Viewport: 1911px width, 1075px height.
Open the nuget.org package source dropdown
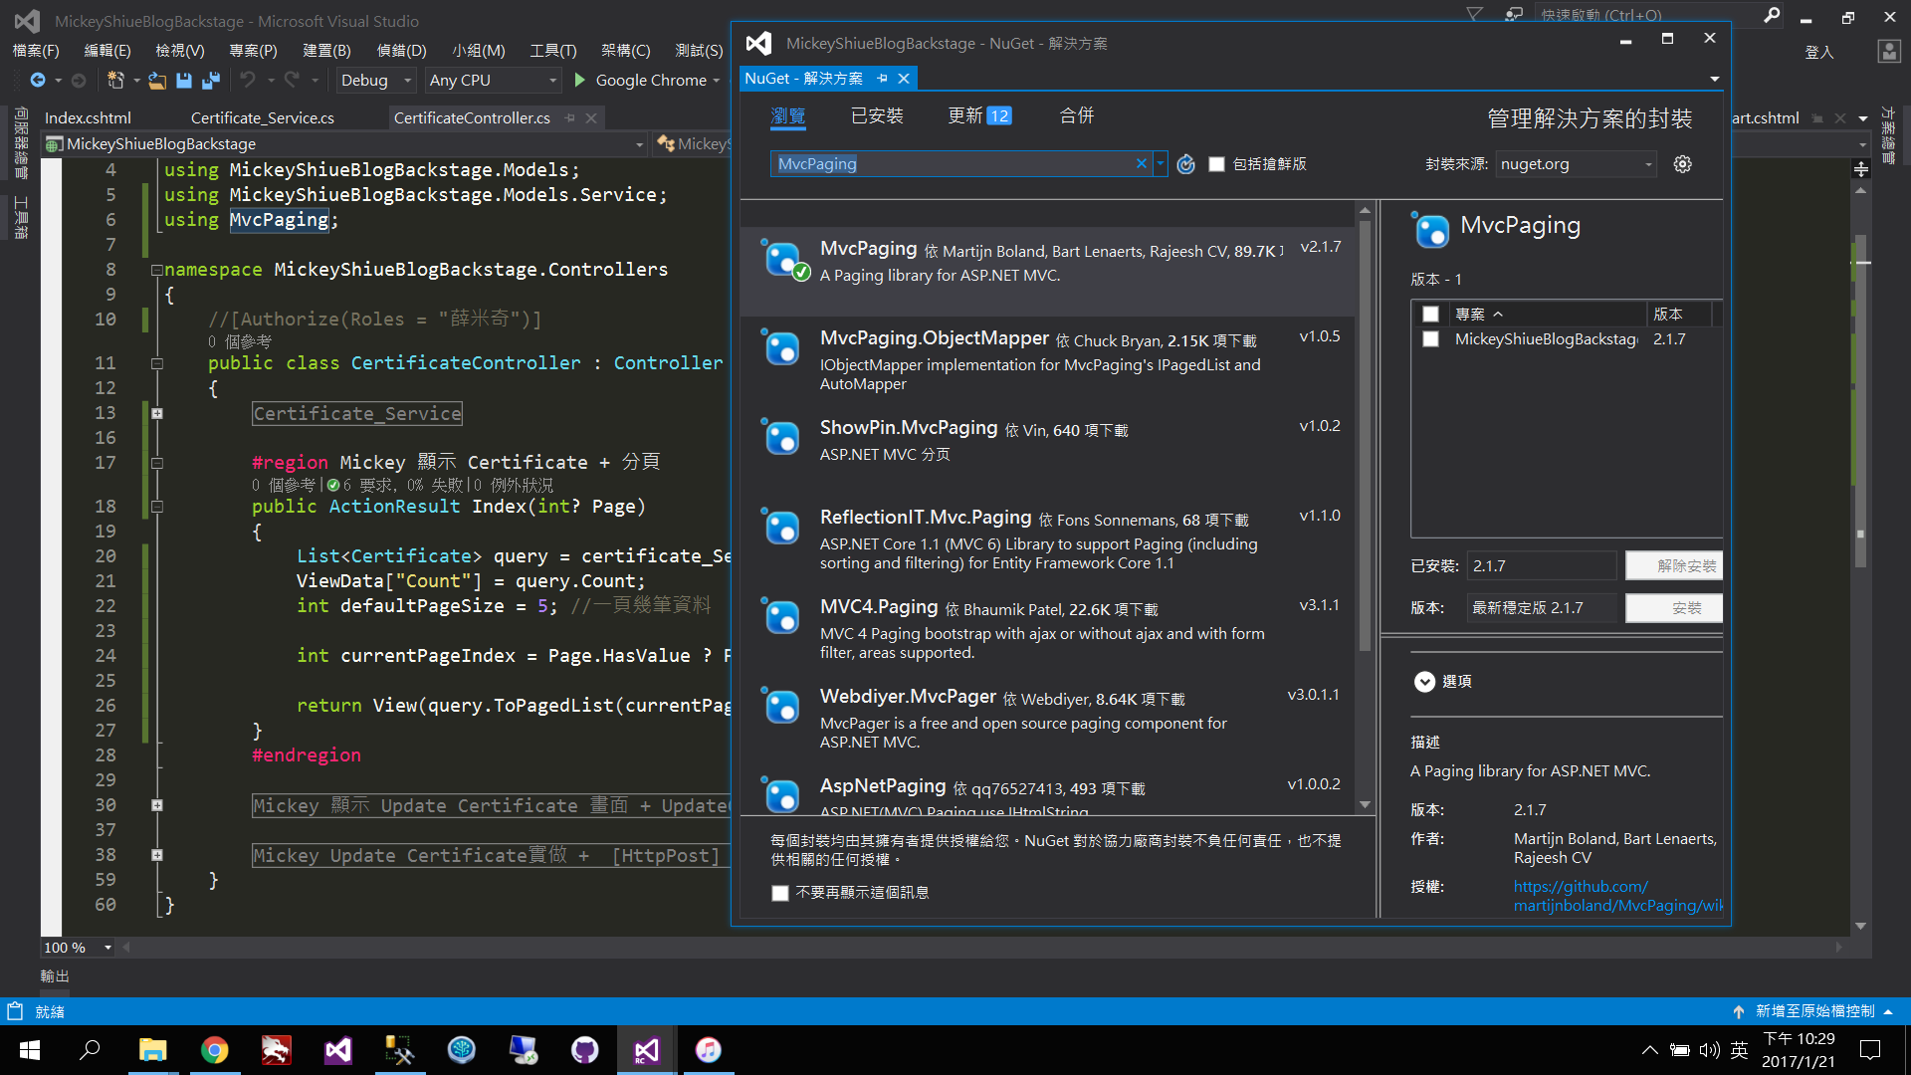click(1577, 164)
